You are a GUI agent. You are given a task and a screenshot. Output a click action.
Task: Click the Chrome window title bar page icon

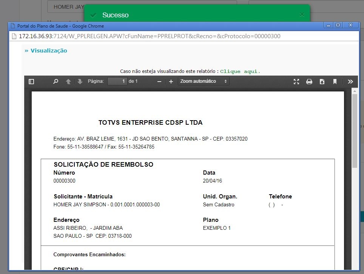[13, 26]
